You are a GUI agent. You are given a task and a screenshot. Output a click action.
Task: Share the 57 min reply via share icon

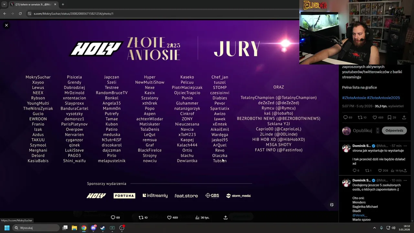click(x=406, y=171)
